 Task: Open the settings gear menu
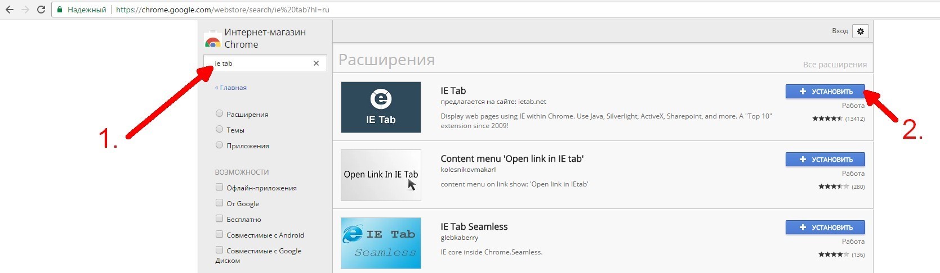pyautogui.click(x=860, y=31)
